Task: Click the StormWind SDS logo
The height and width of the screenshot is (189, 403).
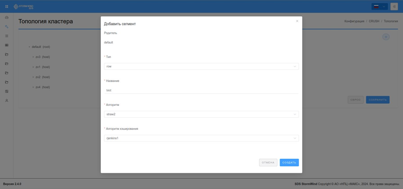Action: (24, 7)
